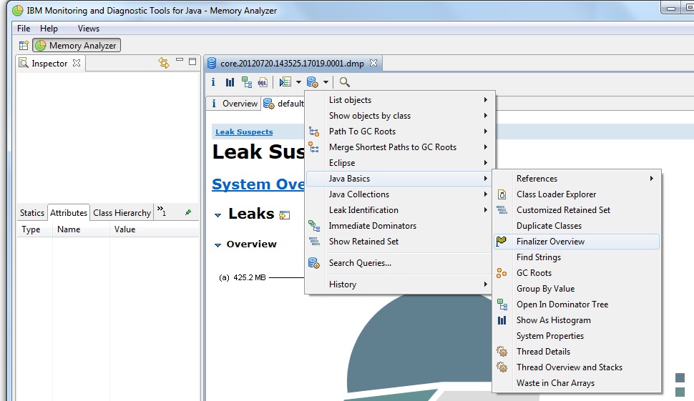Open the Help menu
Viewport: 694px width, 401px height.
[49, 29]
